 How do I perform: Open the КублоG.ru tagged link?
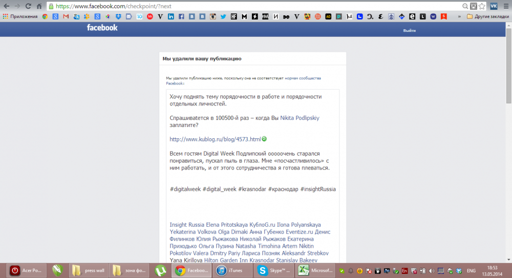click(x=262, y=225)
